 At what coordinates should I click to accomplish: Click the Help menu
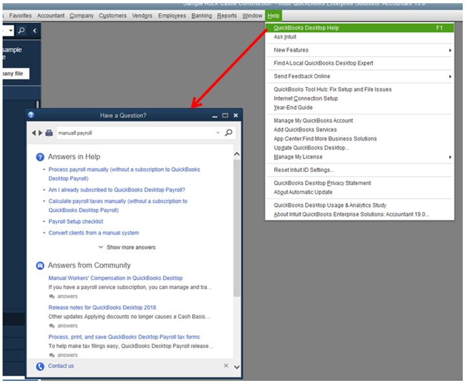tap(273, 16)
